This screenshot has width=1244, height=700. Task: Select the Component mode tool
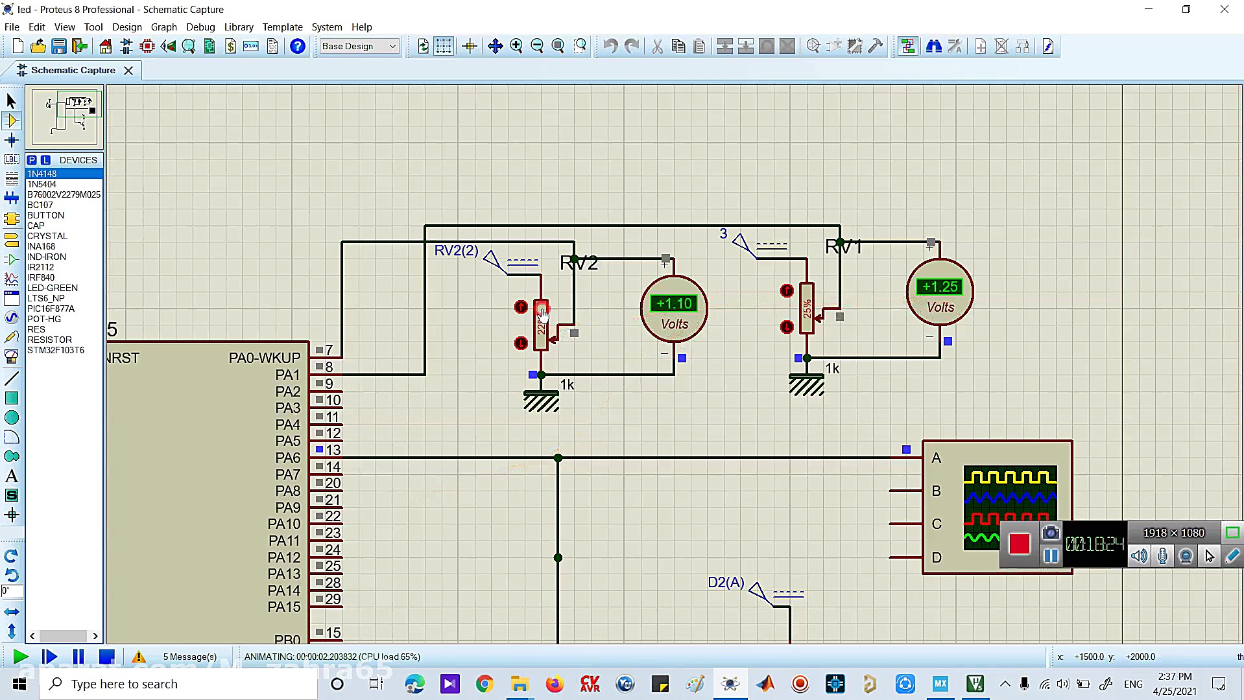point(11,121)
